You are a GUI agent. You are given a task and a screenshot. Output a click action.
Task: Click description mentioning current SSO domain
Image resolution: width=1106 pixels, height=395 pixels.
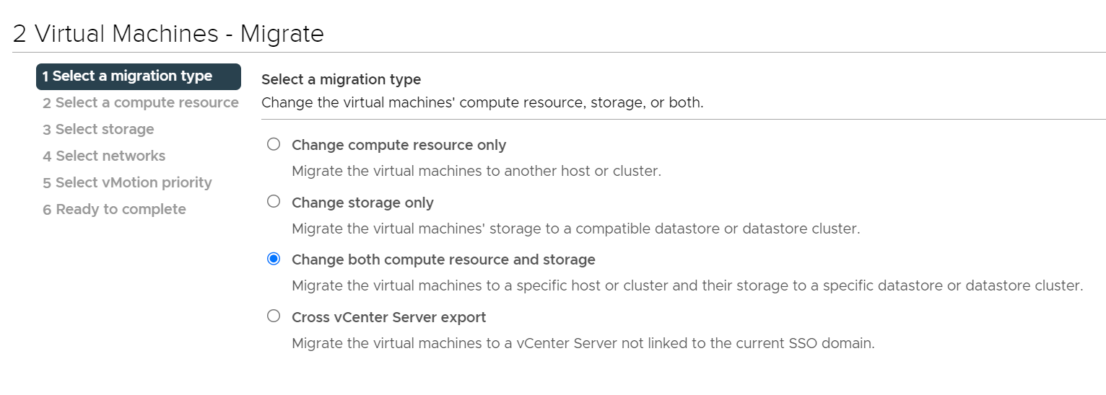[x=583, y=344]
